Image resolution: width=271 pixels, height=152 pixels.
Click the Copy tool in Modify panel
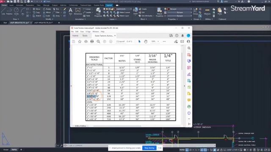tap(36, 12)
